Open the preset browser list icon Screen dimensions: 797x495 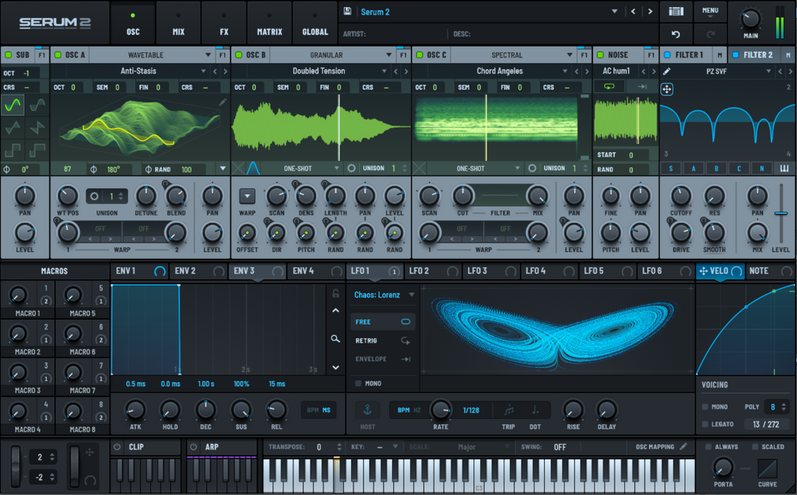pyautogui.click(x=676, y=11)
